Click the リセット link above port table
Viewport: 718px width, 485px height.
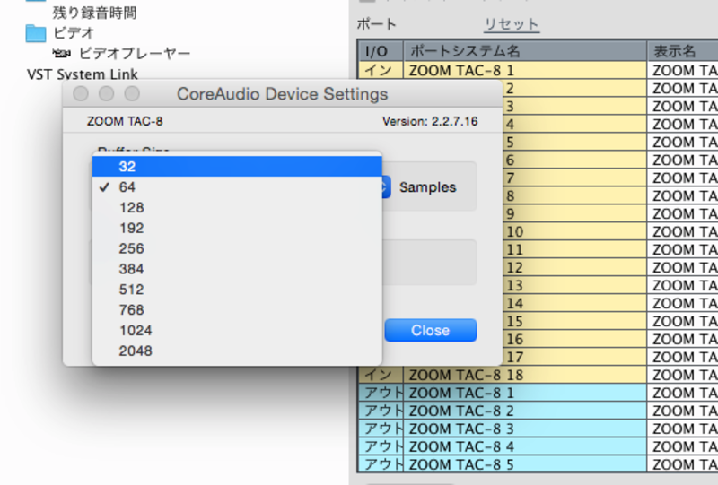512,24
